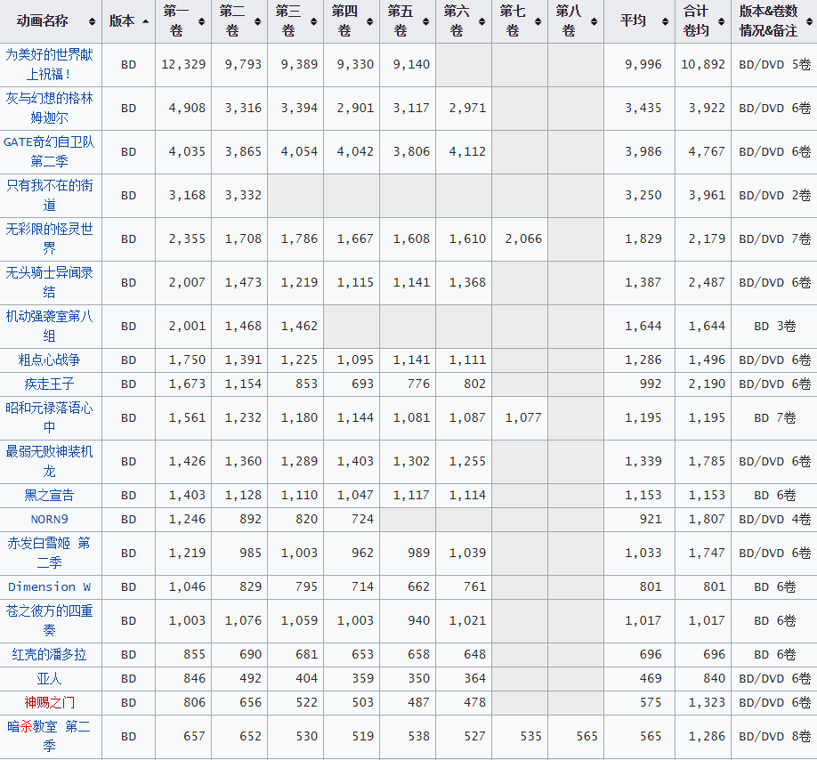This screenshot has width=817, height=760.
Task: Open 红壳的潘多拉 link
Action: point(50,655)
